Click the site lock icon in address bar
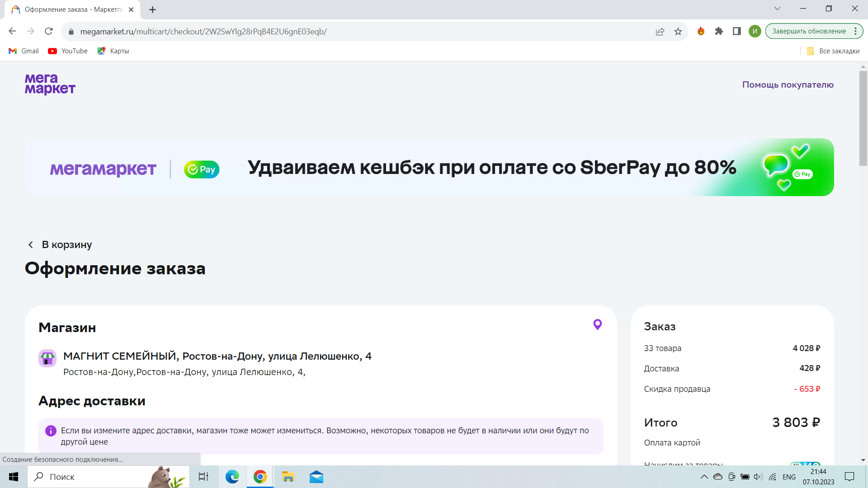The image size is (868, 488). (x=71, y=32)
